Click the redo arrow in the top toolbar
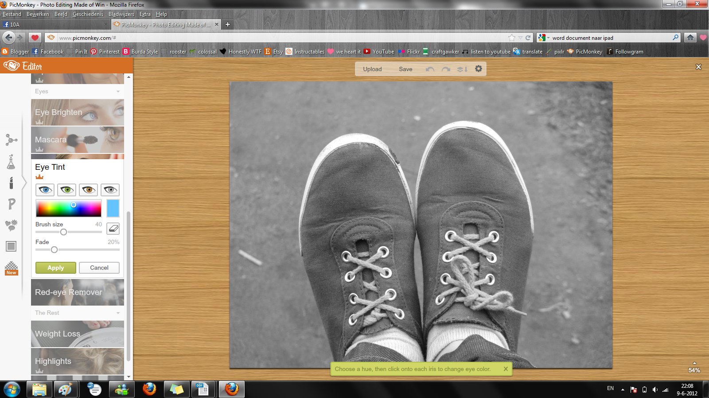The height and width of the screenshot is (398, 709). [x=446, y=69]
